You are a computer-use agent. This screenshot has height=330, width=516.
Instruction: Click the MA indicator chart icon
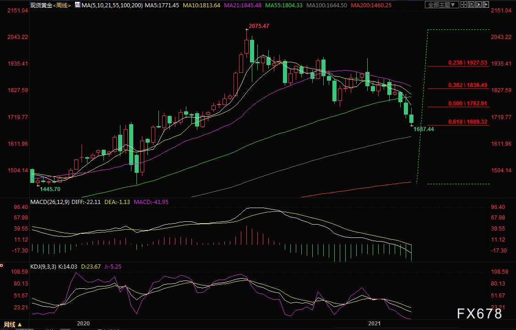pyautogui.click(x=77, y=5)
